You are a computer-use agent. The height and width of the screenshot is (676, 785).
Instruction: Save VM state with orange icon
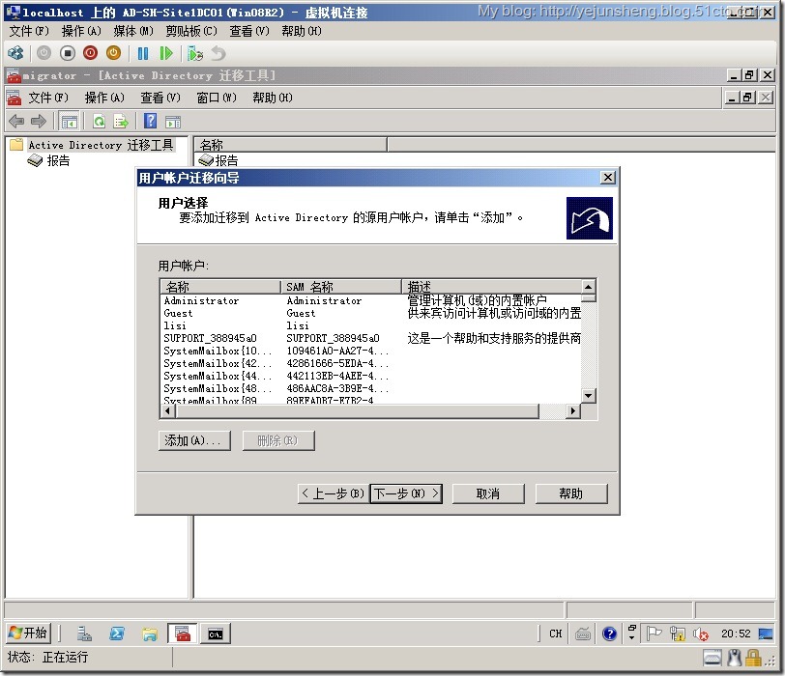[x=114, y=53]
